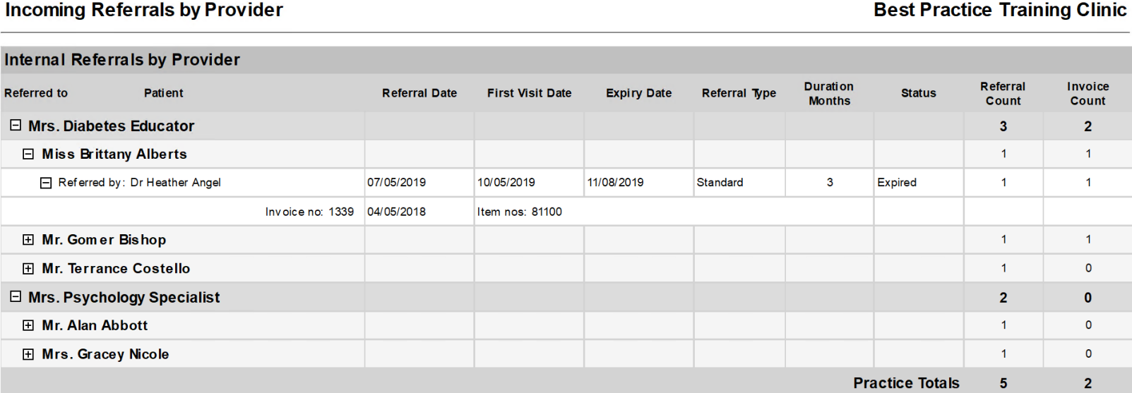Screen dimensions: 1132x393
Task: Collapse Miss Brittany Alberts row
Action: pos(28,154)
